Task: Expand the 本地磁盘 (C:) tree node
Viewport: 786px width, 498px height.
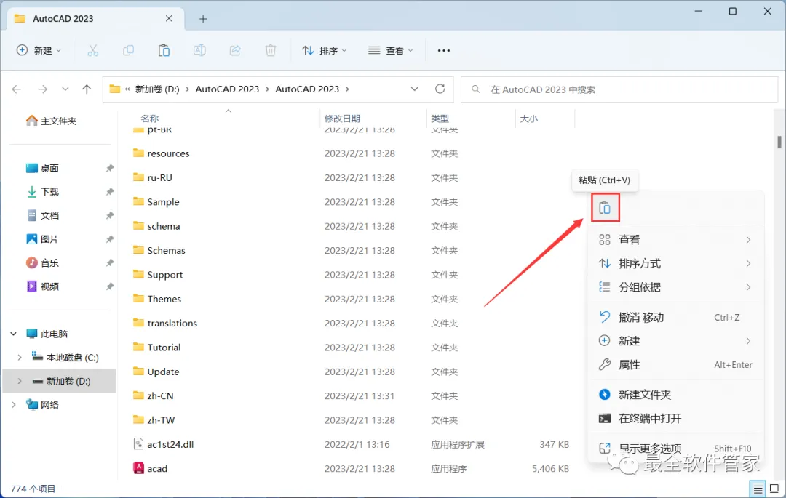Action: (20, 358)
